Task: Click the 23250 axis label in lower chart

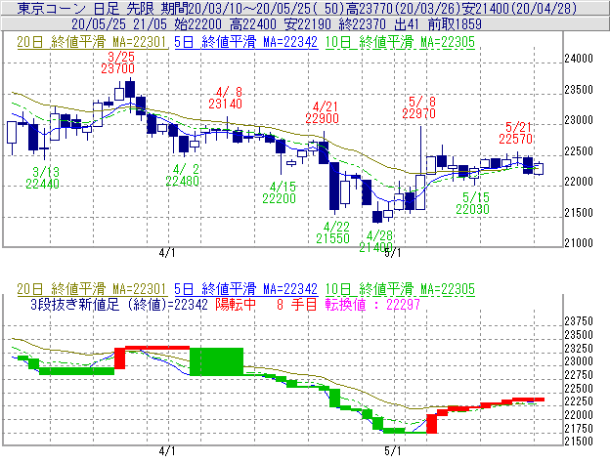Action: (x=579, y=349)
